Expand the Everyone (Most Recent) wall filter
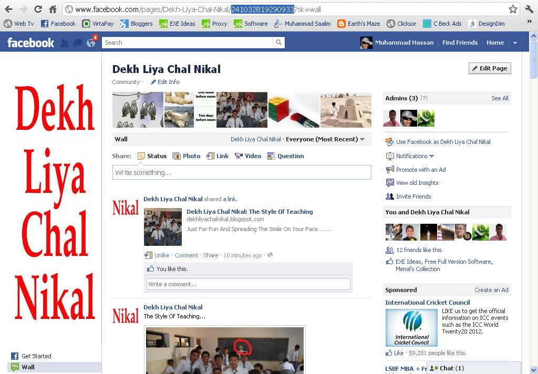 pyautogui.click(x=325, y=139)
